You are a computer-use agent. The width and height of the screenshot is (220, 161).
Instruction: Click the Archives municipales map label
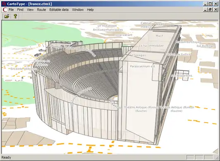click(108, 30)
